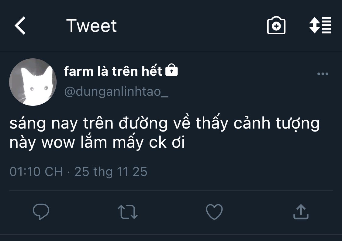Open profile via name "farm là trên hết"
The image size is (342, 241).
[113, 71]
